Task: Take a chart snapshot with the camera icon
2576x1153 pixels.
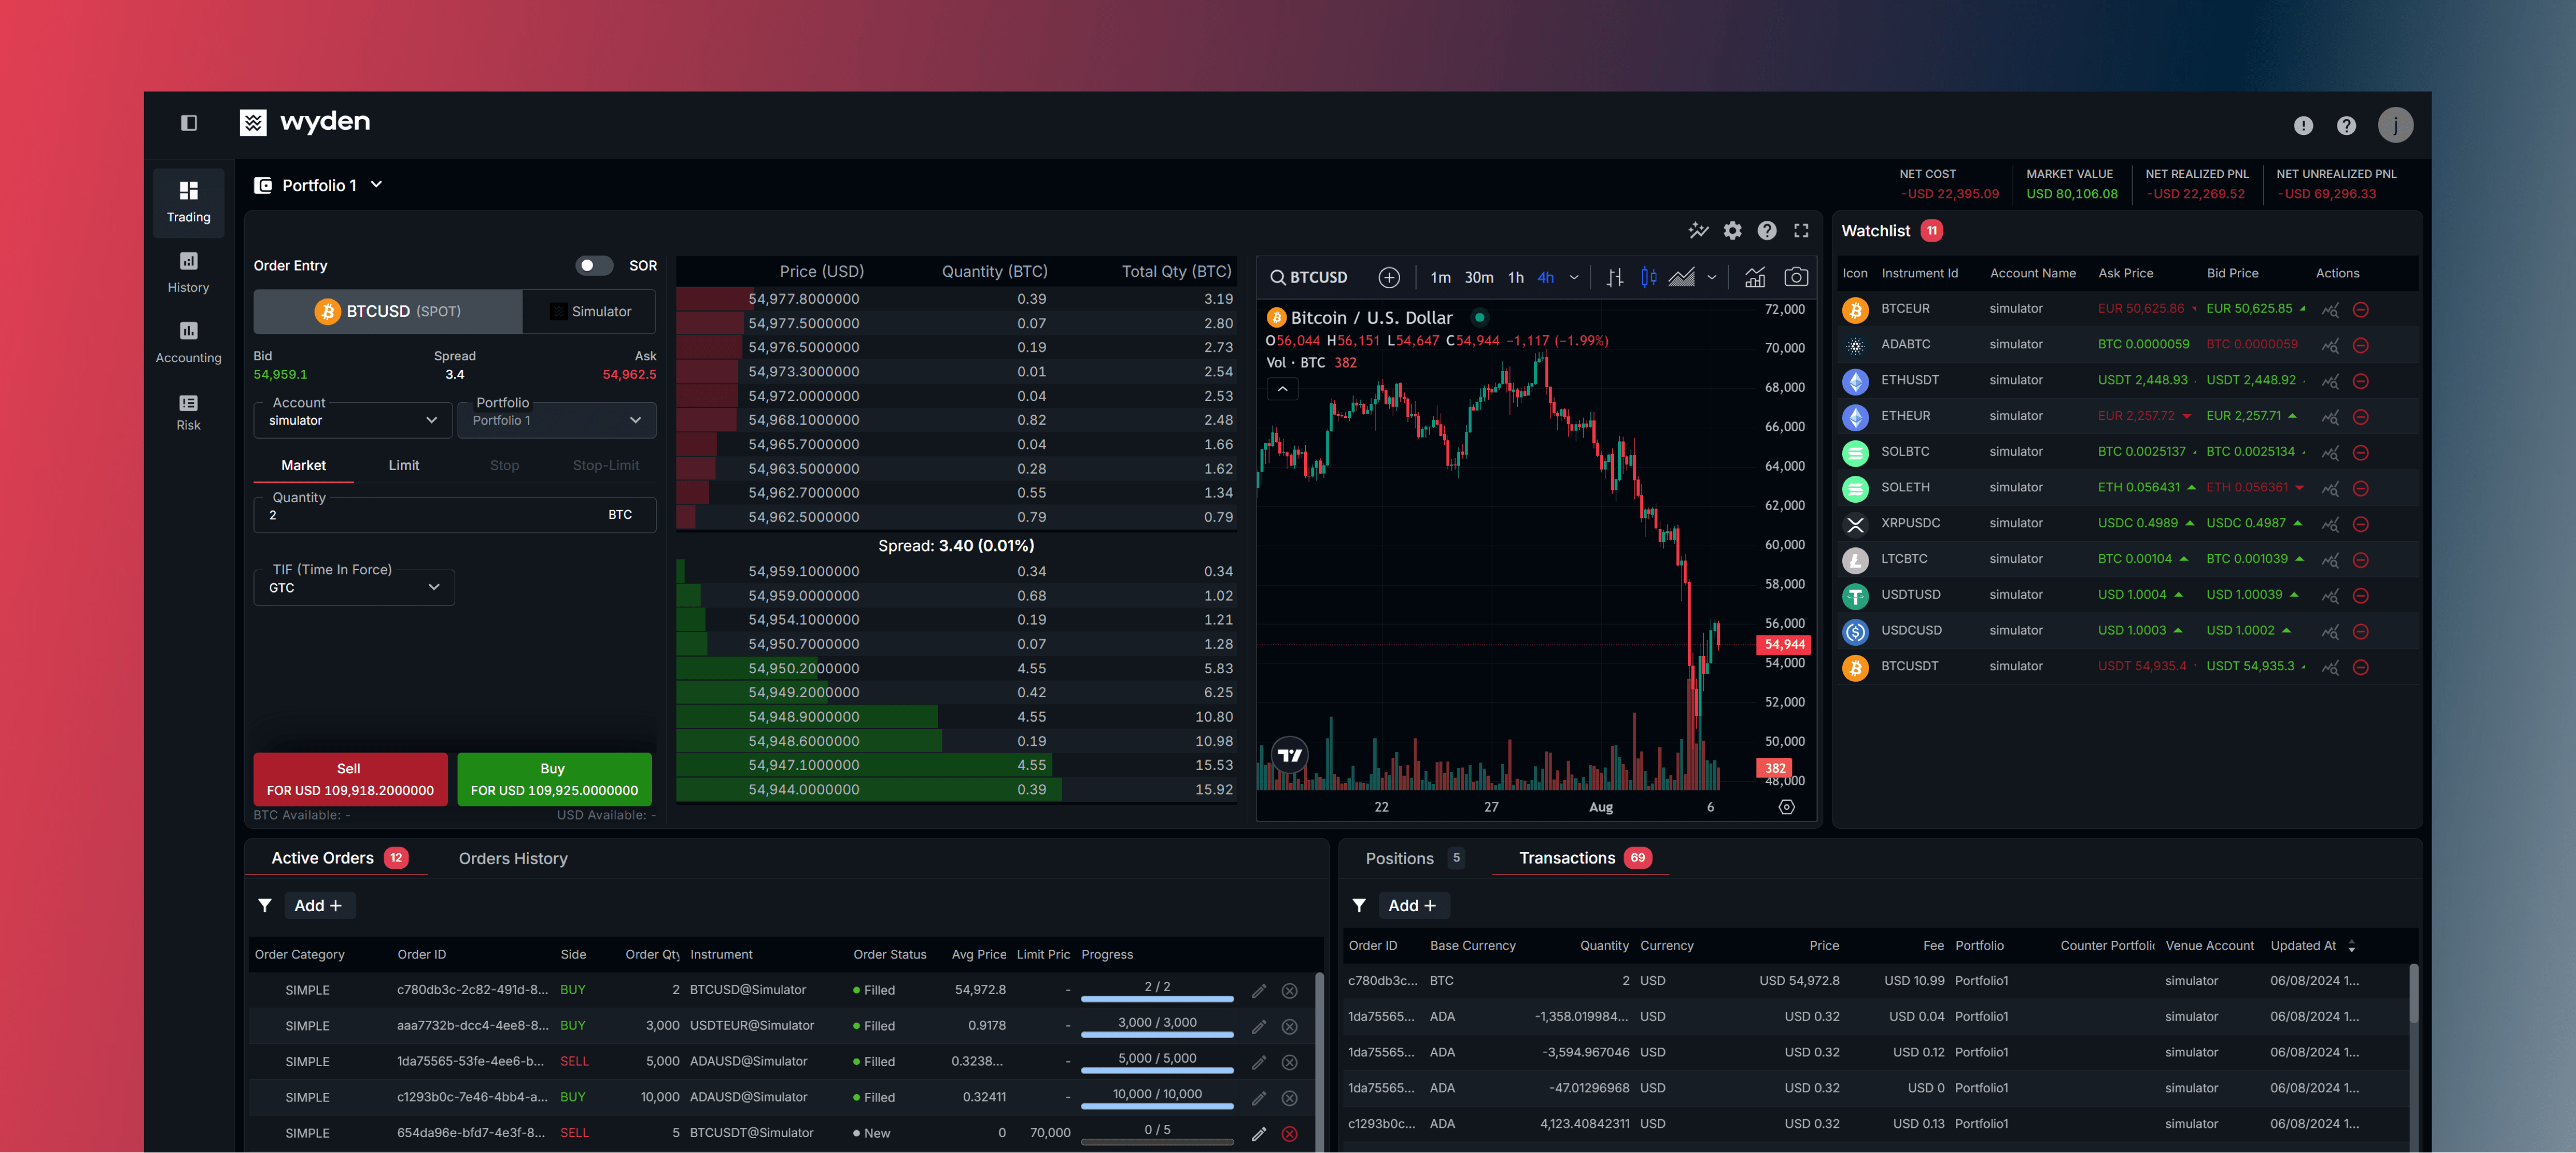Action: pos(1796,277)
